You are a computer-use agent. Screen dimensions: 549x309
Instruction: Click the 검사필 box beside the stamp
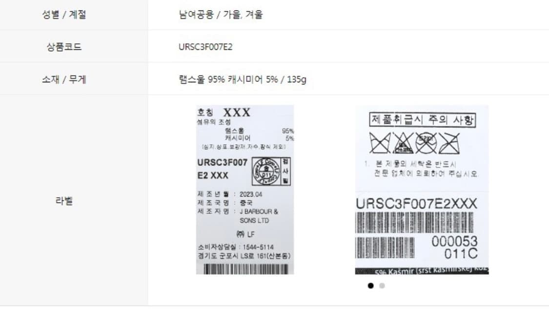[285, 171]
